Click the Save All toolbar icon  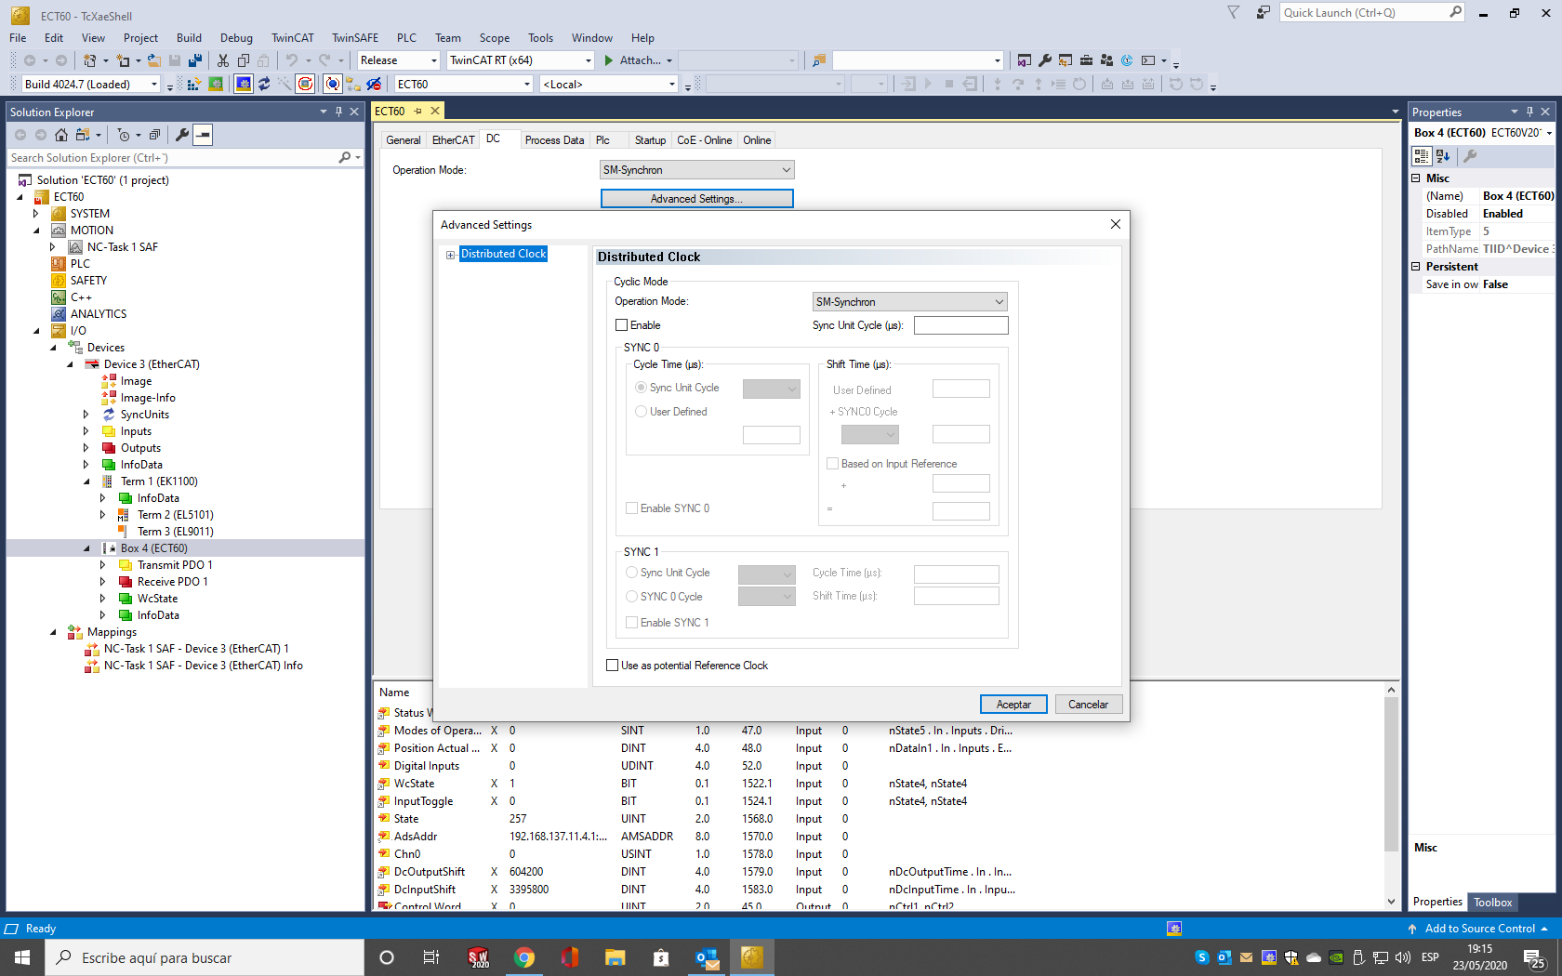(195, 60)
